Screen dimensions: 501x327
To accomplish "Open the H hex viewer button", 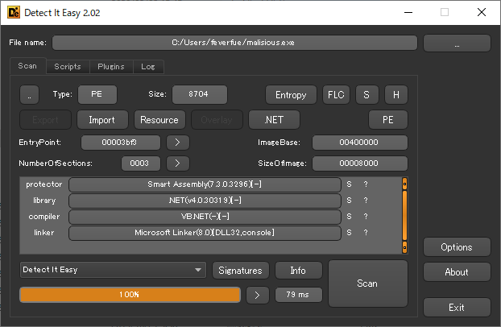I will pyautogui.click(x=395, y=94).
